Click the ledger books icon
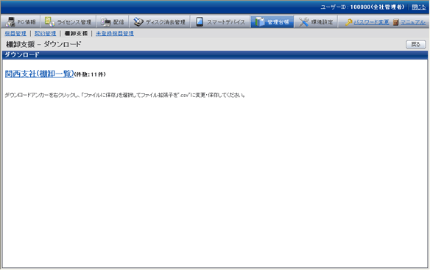This screenshot has height=270, width=430. pos(259,22)
